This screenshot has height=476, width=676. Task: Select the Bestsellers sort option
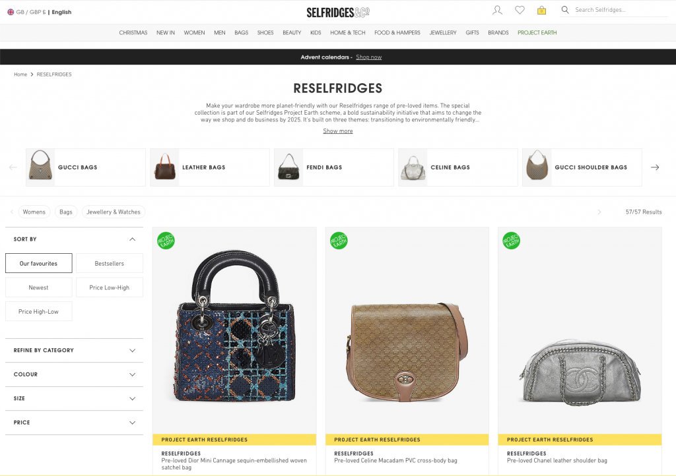click(x=110, y=264)
